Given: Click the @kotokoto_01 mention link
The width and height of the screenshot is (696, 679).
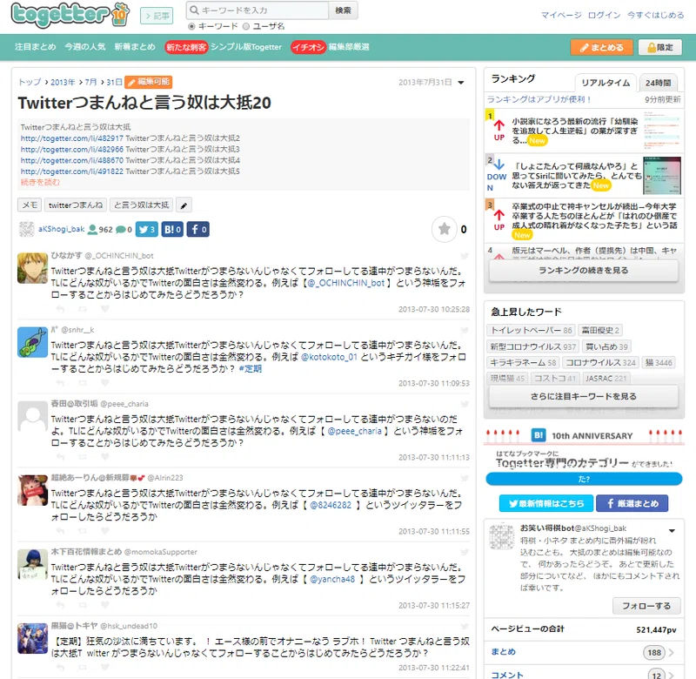Looking at the screenshot, I should click(x=329, y=357).
